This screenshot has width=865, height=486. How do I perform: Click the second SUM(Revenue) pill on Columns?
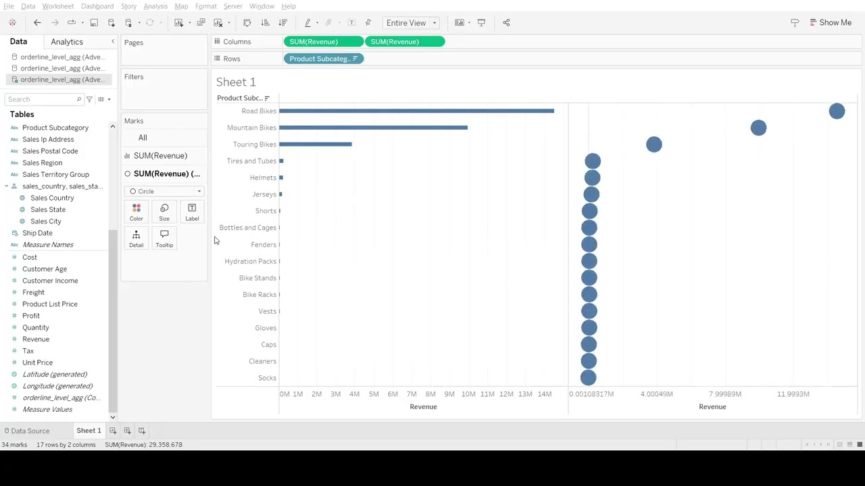point(405,42)
